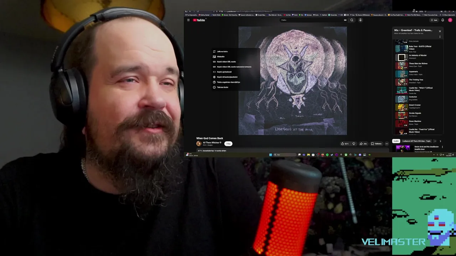
Task: Open Spotify from the taskbar
Action: click(327, 155)
